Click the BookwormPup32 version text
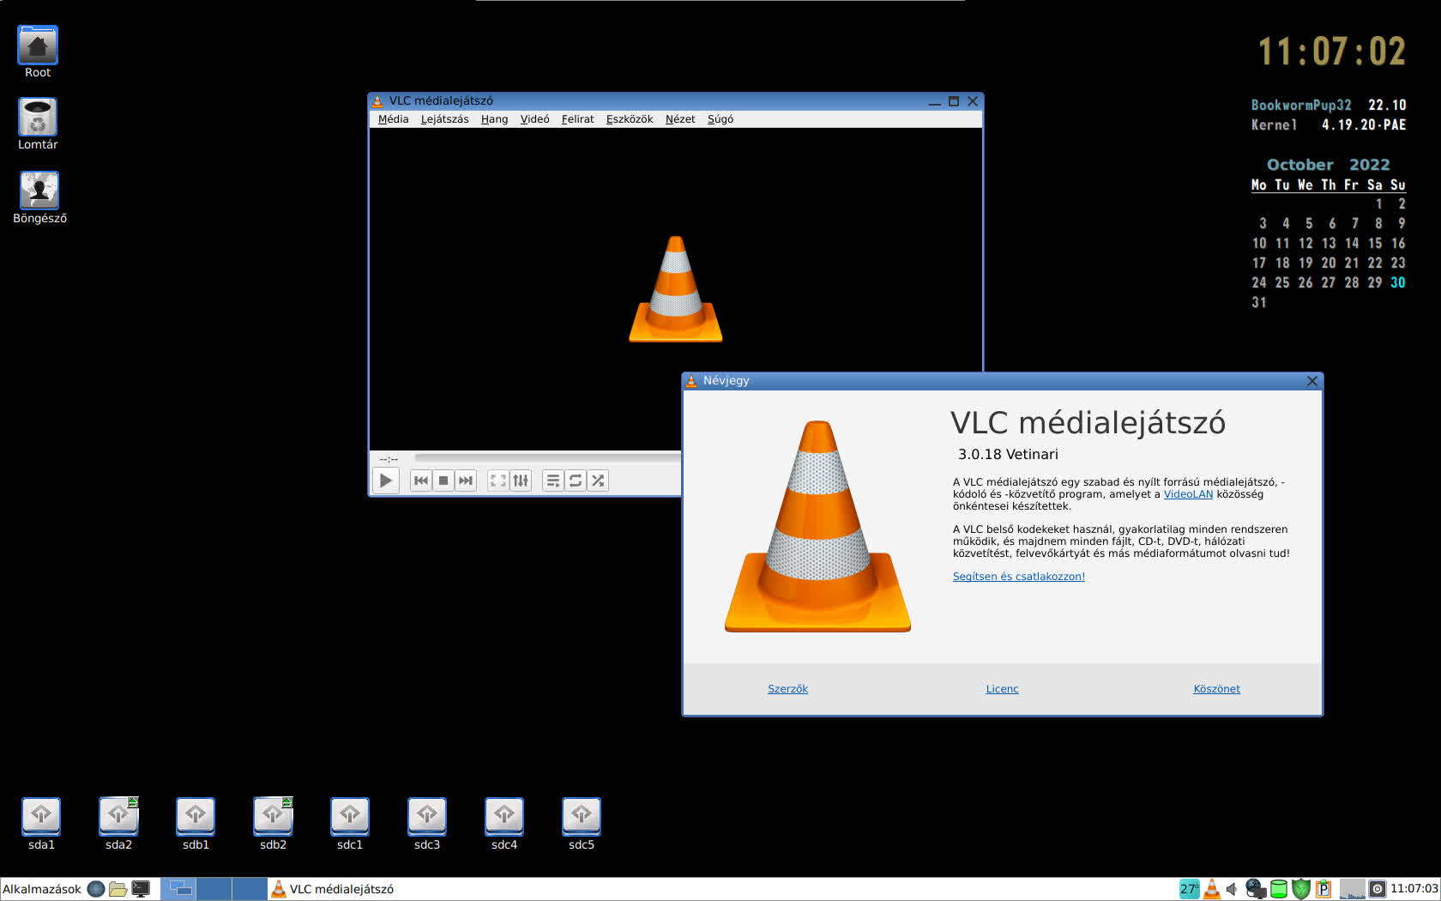 pos(1329,105)
